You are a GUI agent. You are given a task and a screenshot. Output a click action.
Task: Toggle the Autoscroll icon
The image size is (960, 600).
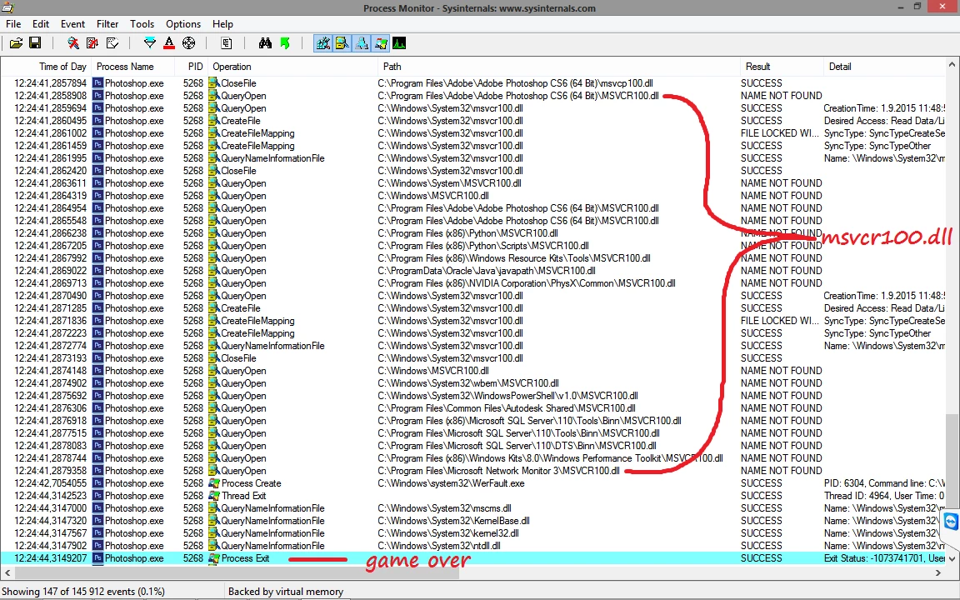tap(92, 42)
